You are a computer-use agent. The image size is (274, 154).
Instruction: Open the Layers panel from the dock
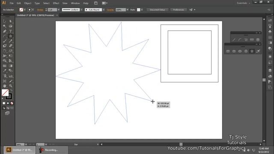(x=270, y=70)
